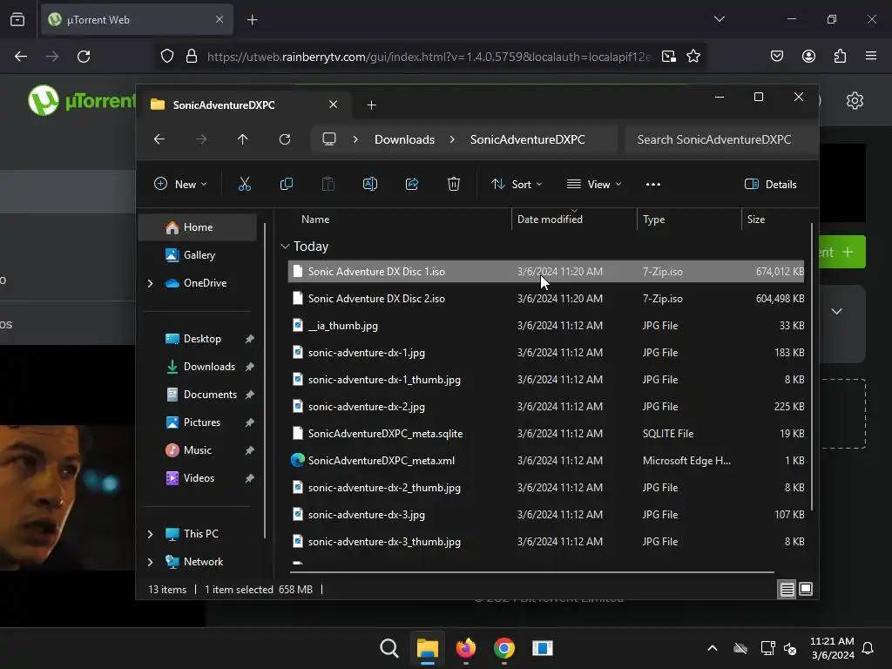The height and width of the screenshot is (669, 892).
Task: Click the Windows taskbar Search icon
Action: (389, 648)
